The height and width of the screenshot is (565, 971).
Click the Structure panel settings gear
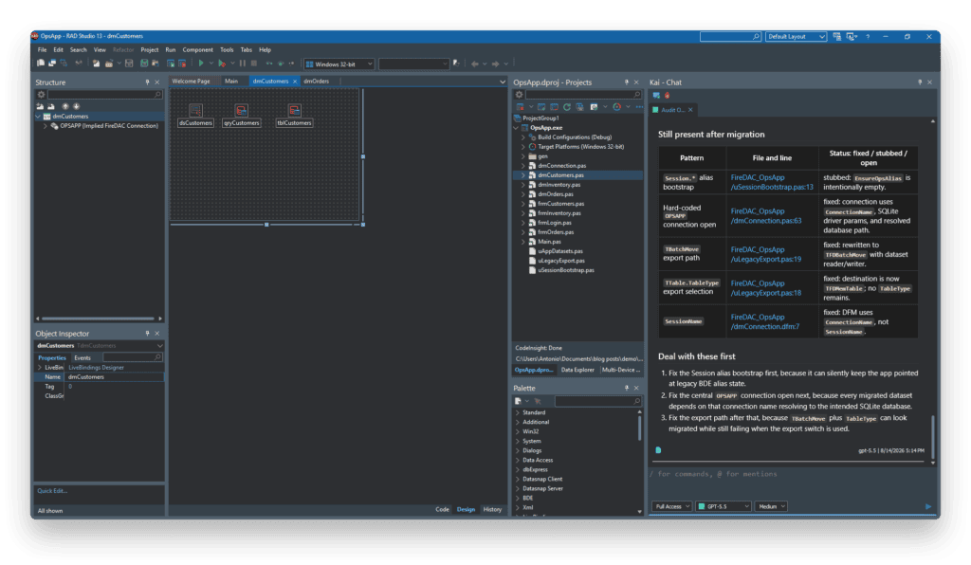[x=42, y=95]
